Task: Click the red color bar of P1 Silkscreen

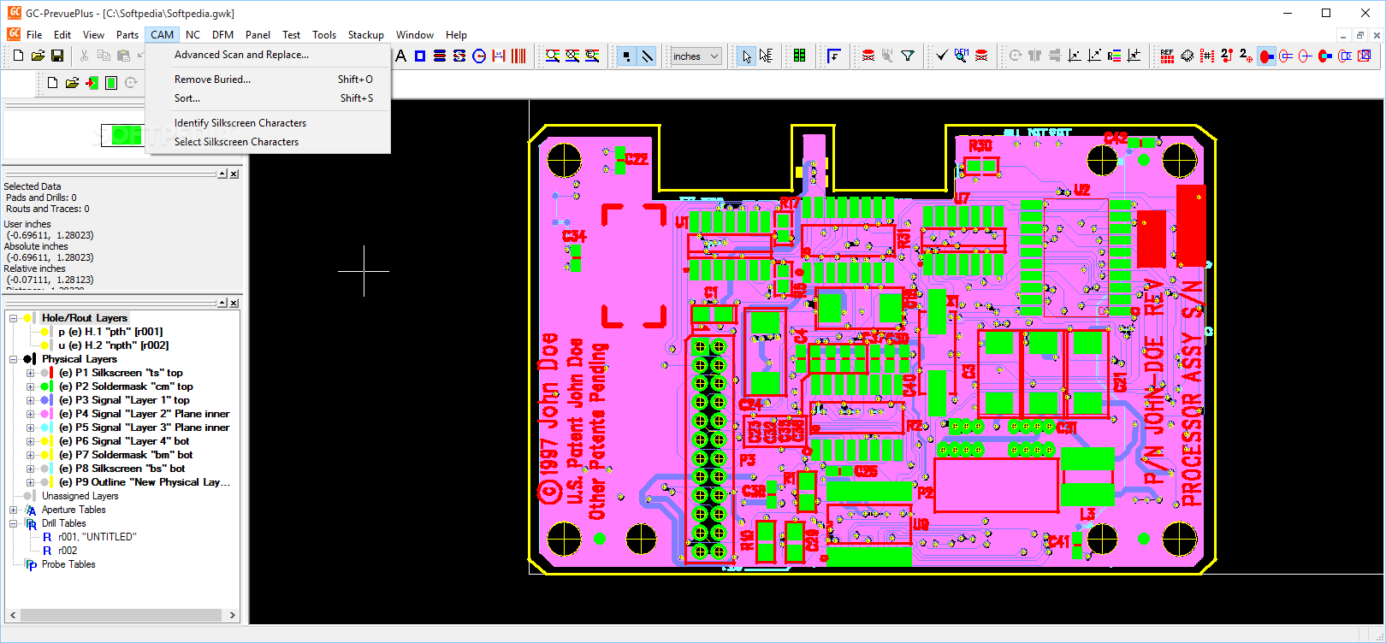Action: [x=52, y=373]
